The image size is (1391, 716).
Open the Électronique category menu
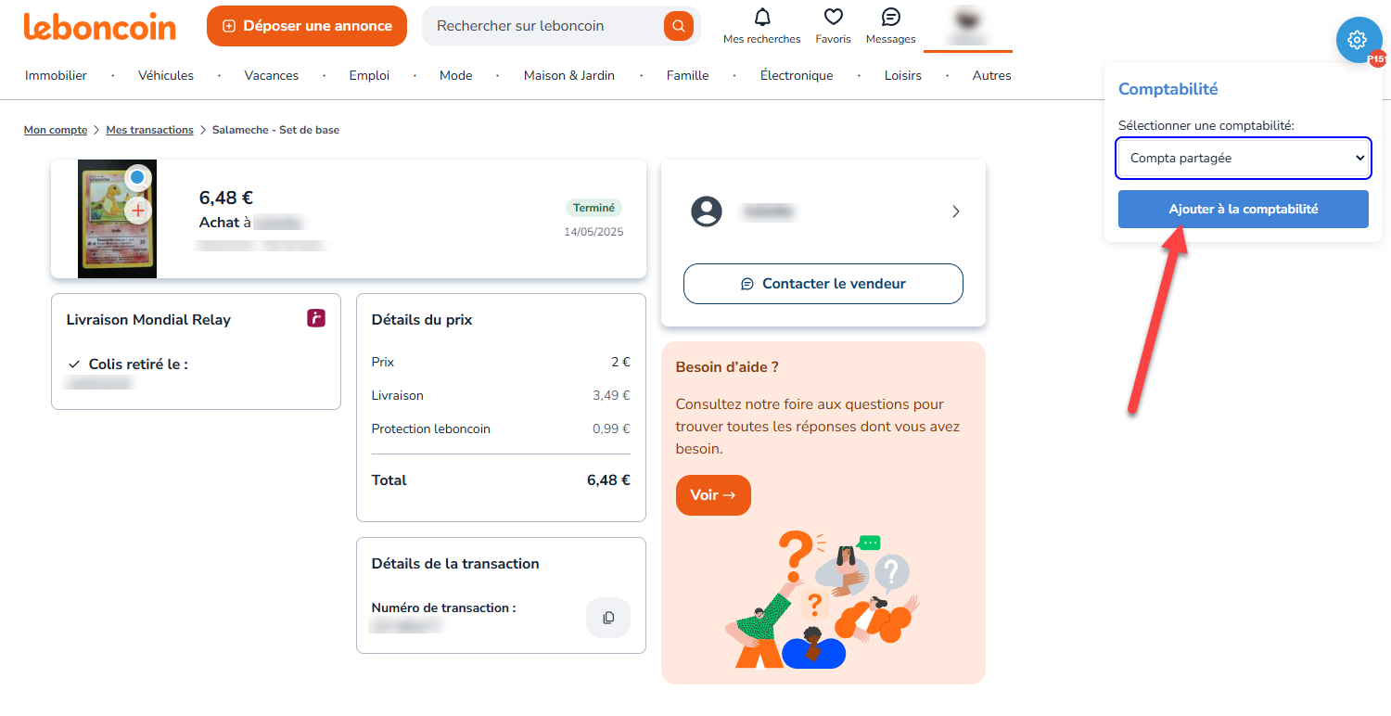[x=797, y=75]
